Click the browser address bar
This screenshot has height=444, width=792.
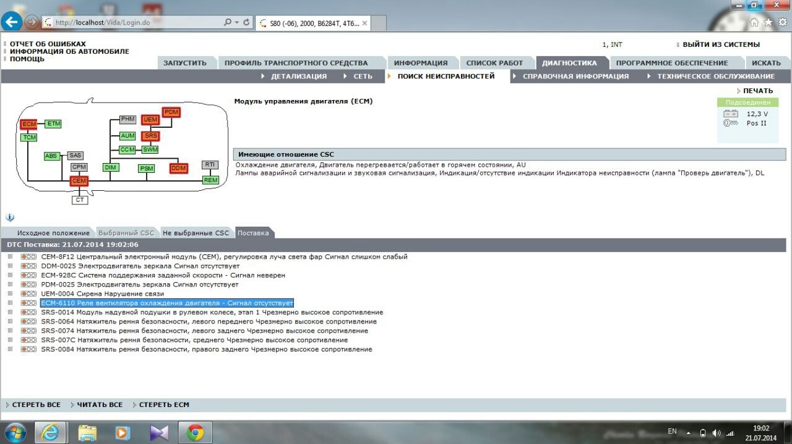[x=136, y=22]
